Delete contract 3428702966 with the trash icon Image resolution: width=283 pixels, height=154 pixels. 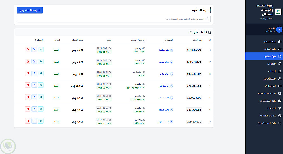coord(27,109)
